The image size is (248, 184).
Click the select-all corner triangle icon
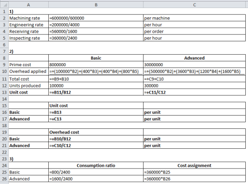(x=4, y=5)
